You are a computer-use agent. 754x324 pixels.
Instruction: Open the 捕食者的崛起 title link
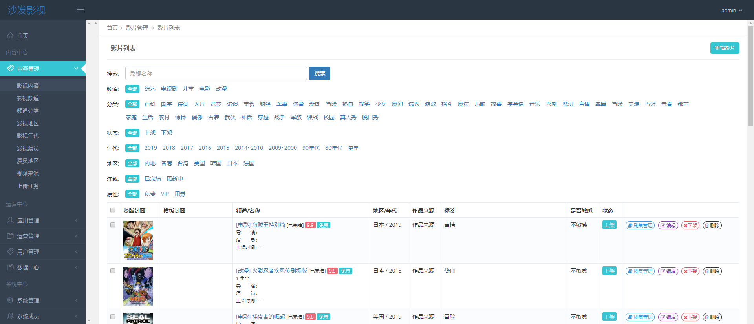(x=260, y=317)
